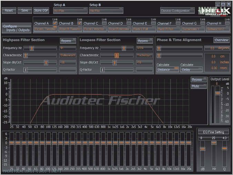Click the highpass frequency value field 91
Image resolution: width=233 pixels, height=175 pixels.
68,48
